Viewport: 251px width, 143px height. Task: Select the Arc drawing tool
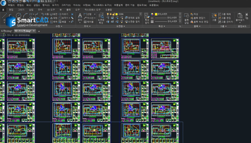(x=25, y=16)
